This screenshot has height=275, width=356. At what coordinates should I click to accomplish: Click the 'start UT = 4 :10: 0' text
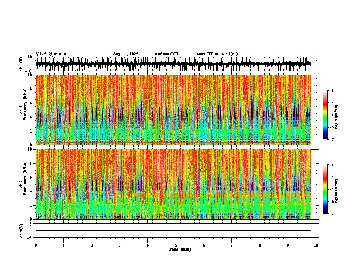point(217,54)
